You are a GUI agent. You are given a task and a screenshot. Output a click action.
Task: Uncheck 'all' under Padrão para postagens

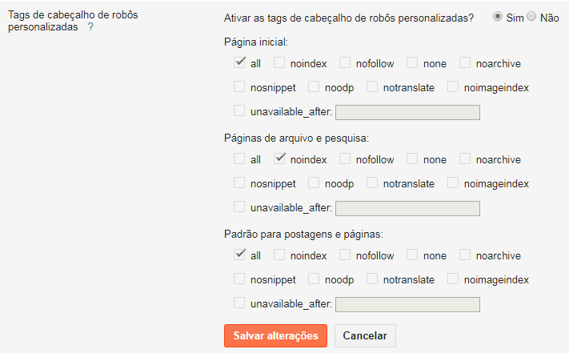[x=239, y=255]
